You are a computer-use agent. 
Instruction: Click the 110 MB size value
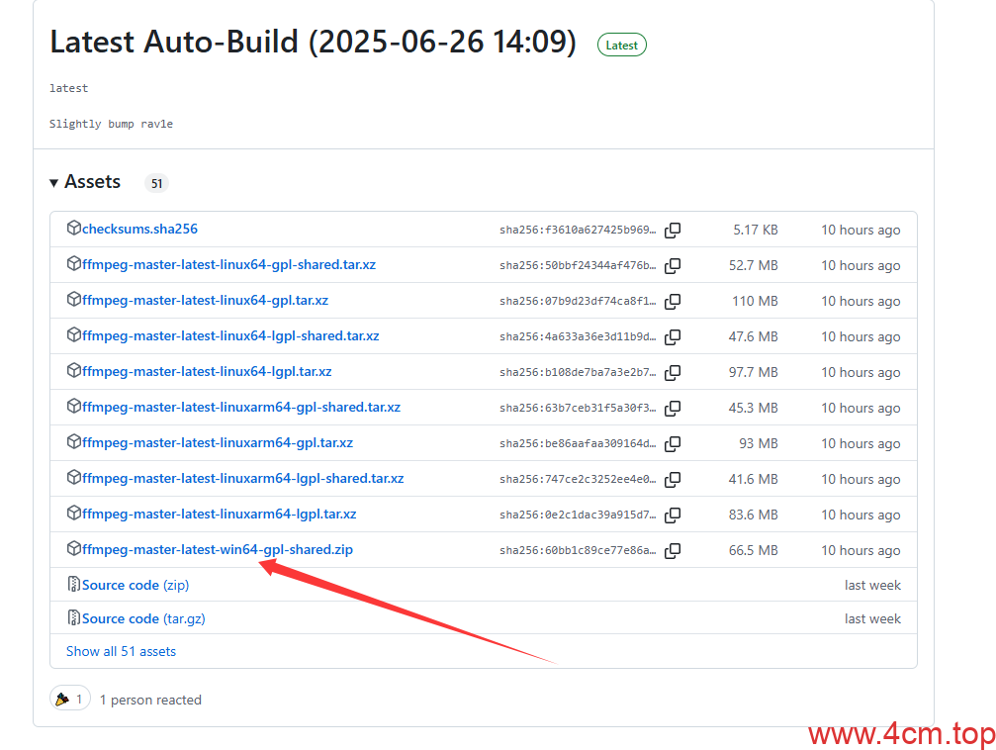click(x=755, y=301)
